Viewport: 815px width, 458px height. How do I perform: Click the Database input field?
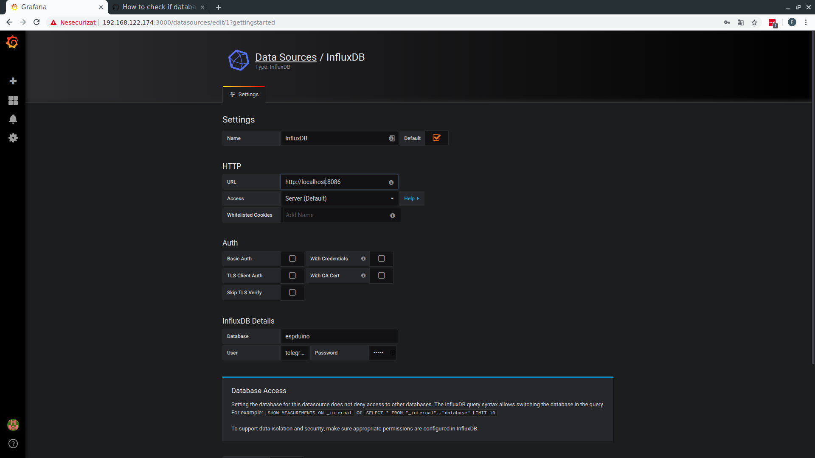[x=339, y=336]
